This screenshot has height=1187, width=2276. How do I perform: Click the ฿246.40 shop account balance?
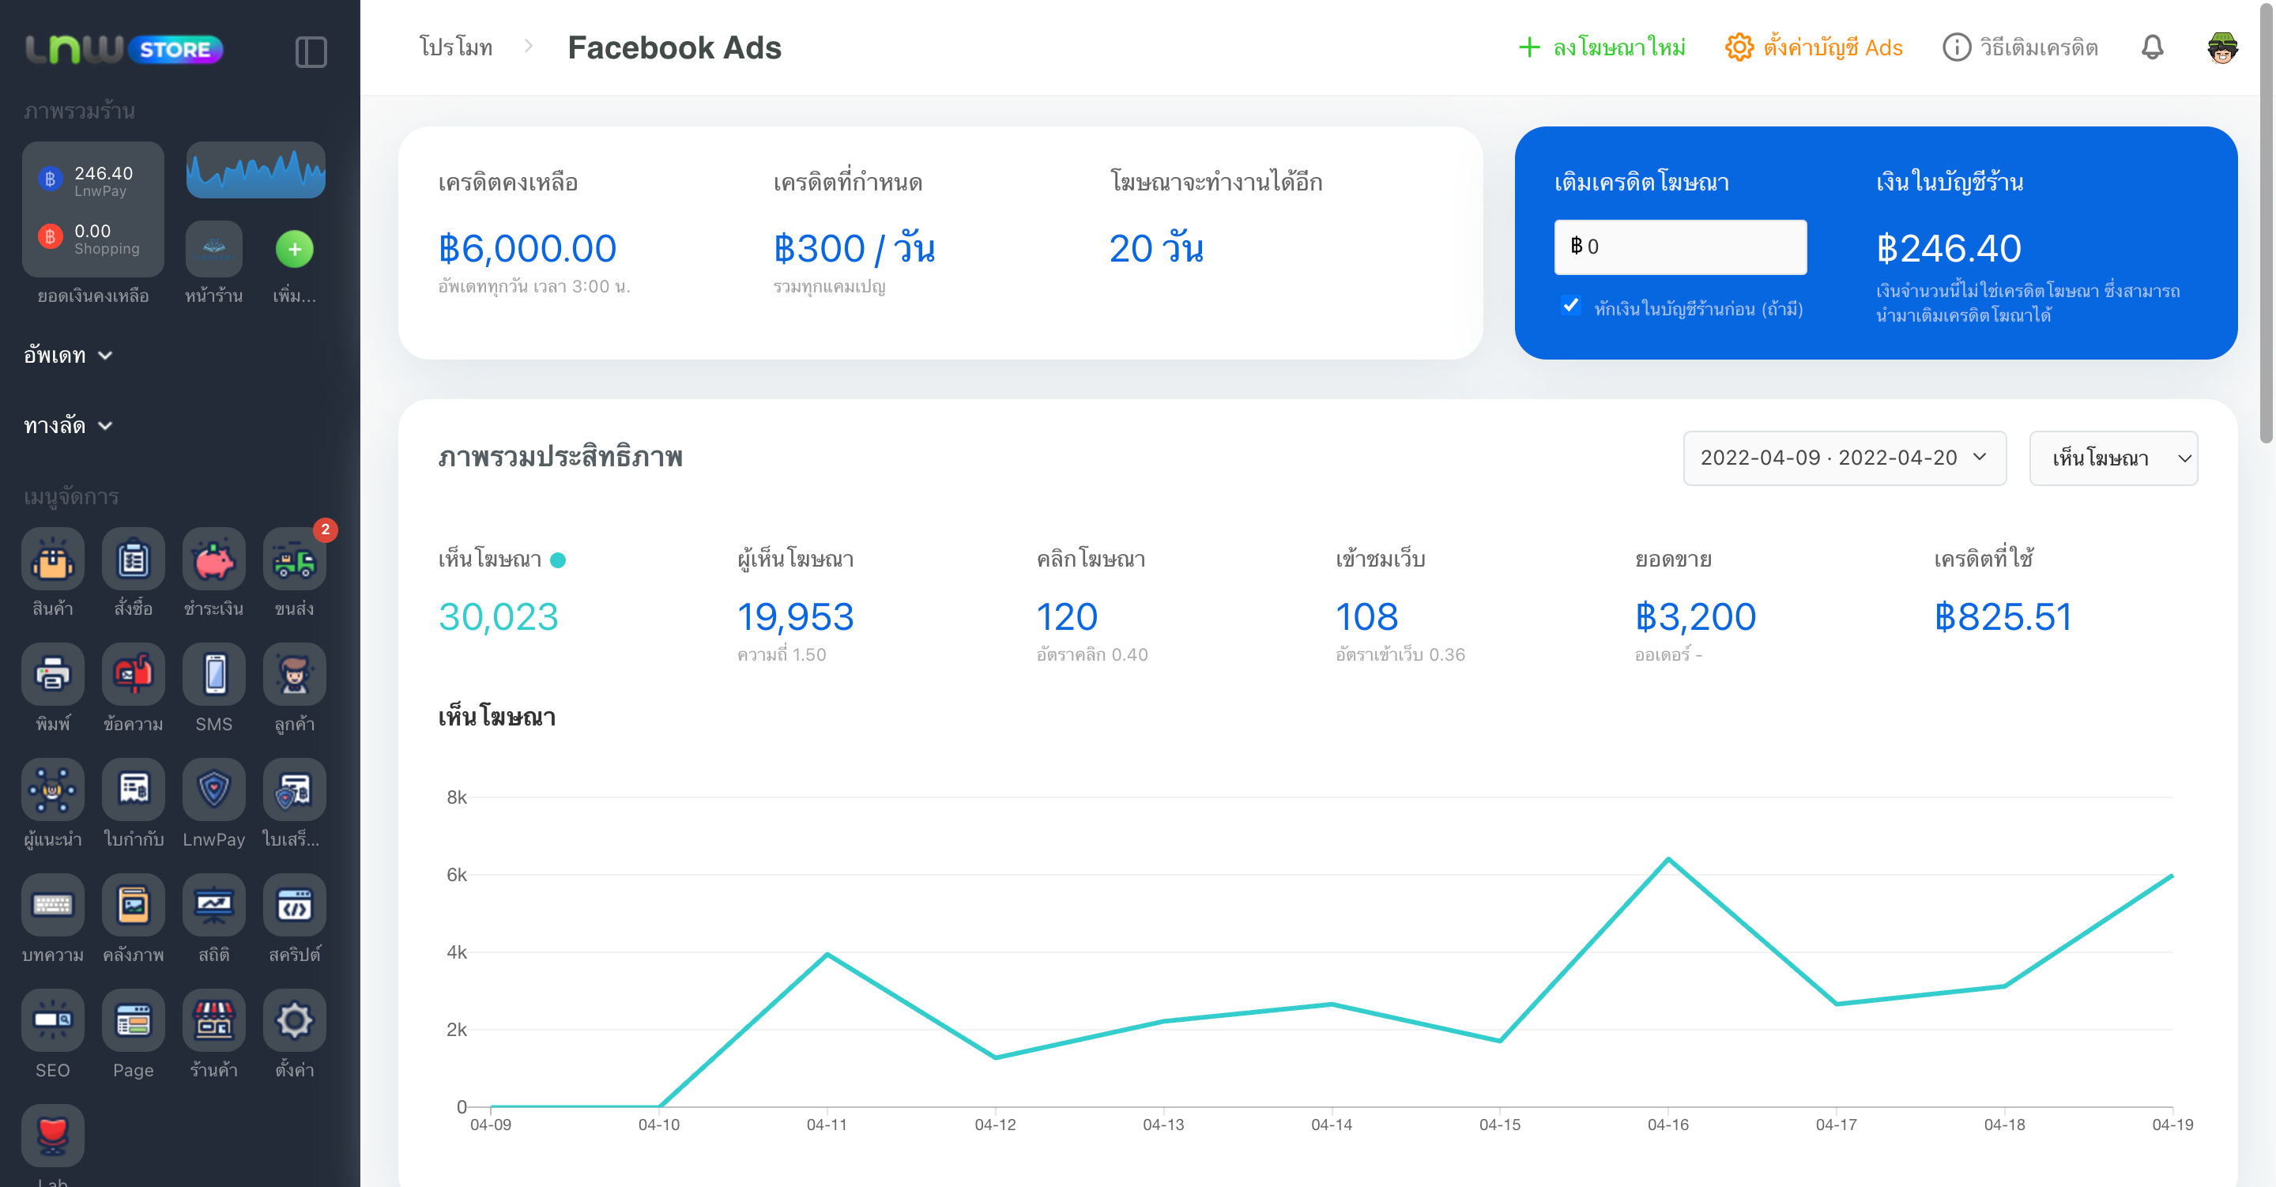pyautogui.click(x=1948, y=248)
